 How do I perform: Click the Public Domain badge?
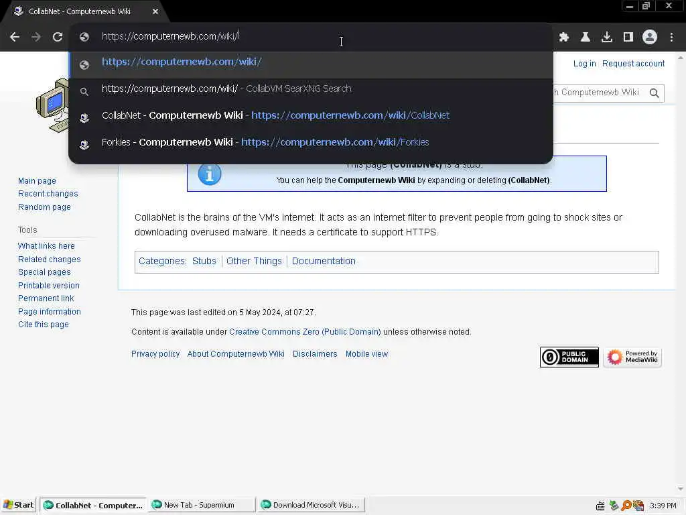point(569,357)
